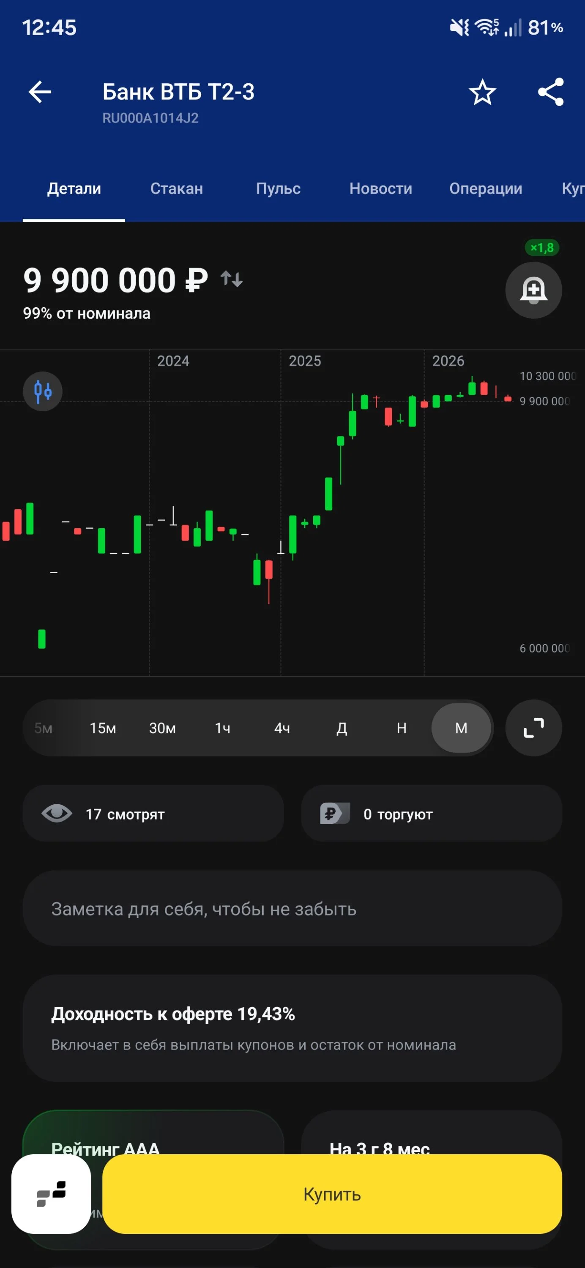Screen dimensions: 585x1268
Task: Tap the share icon in header
Action: click(550, 92)
